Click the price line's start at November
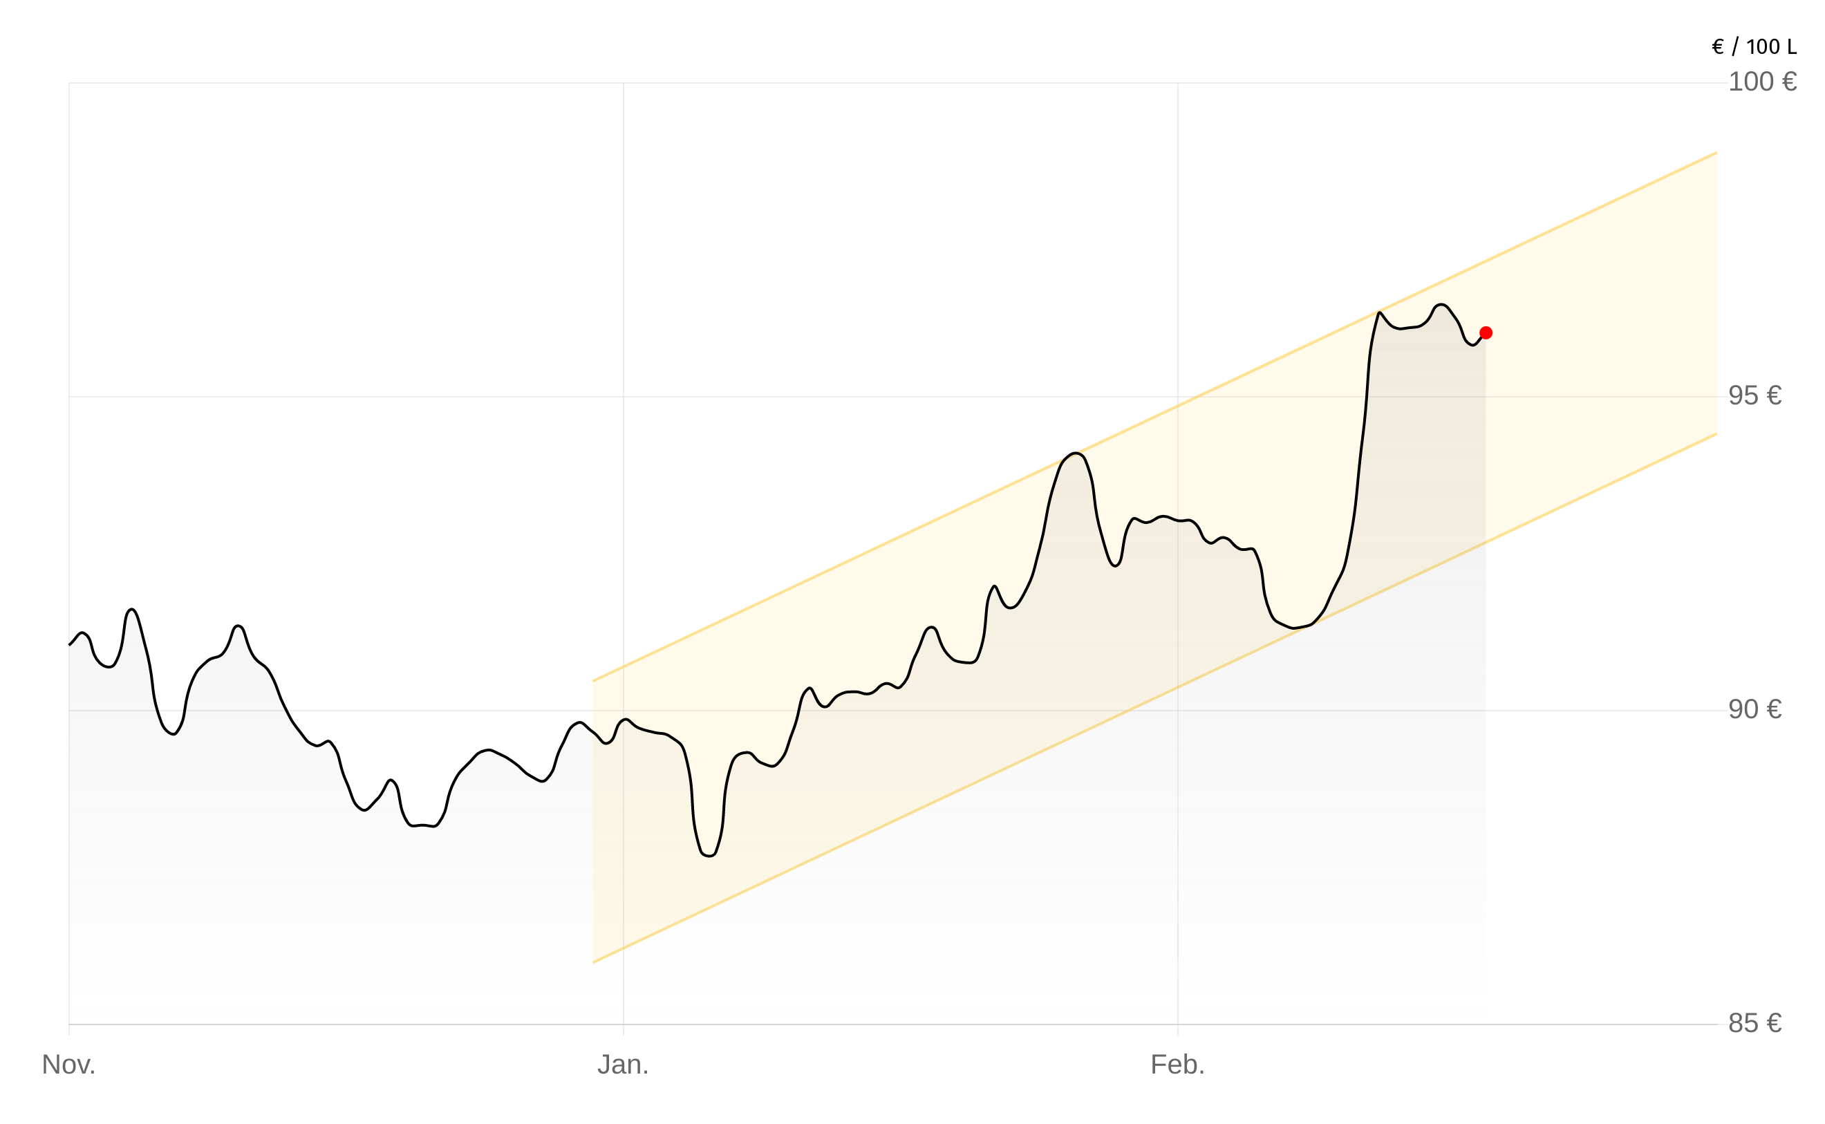 pyautogui.click(x=70, y=644)
